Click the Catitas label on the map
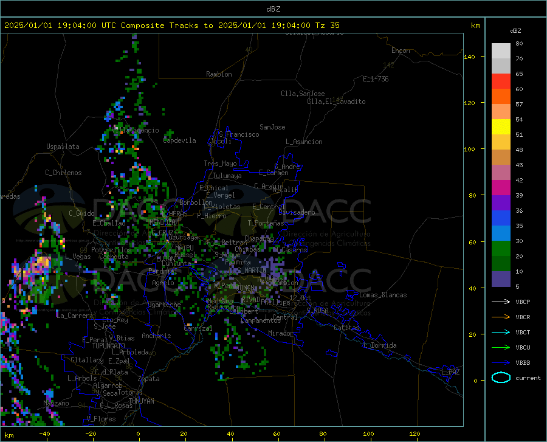 (x=347, y=328)
